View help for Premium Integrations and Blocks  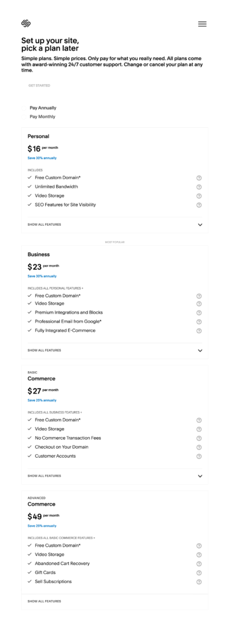click(199, 313)
